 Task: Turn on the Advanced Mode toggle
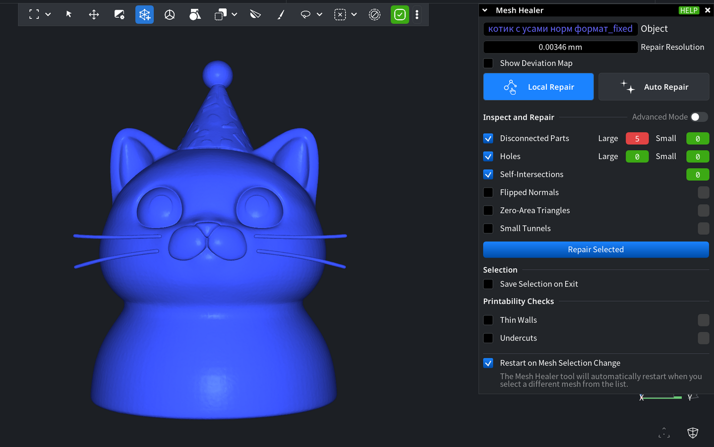click(x=699, y=117)
